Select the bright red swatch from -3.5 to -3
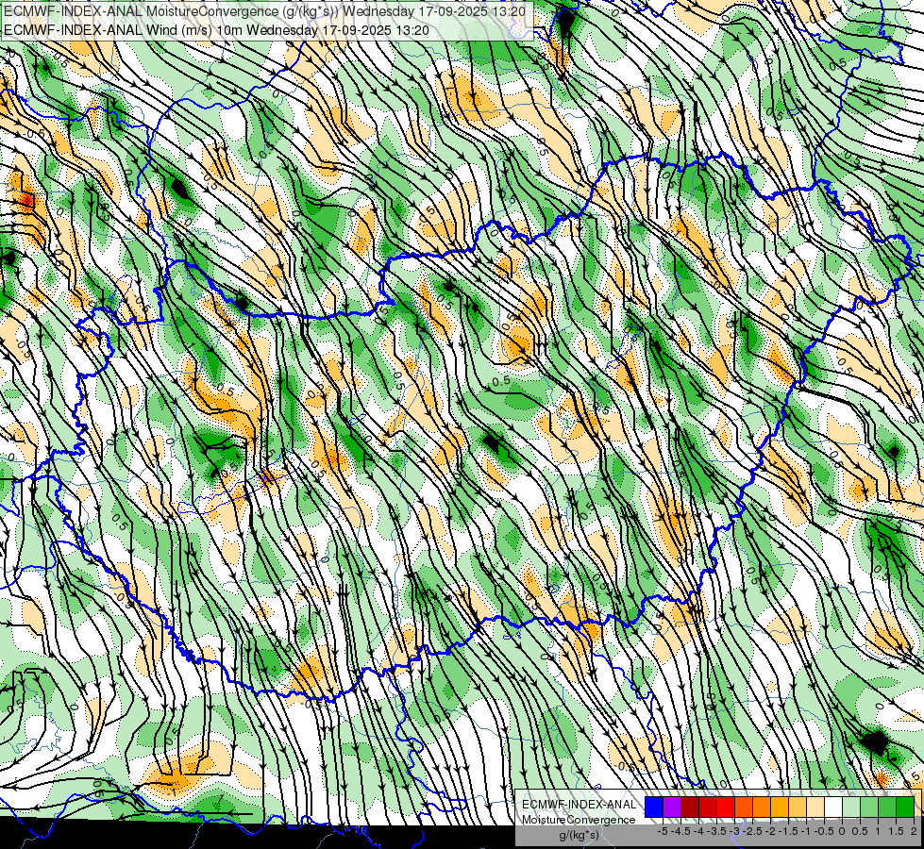Screen dimensions: 924x849 coord(726,807)
